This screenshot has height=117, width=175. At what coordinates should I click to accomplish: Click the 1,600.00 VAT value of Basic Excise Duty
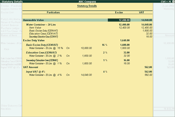coord(147,30)
